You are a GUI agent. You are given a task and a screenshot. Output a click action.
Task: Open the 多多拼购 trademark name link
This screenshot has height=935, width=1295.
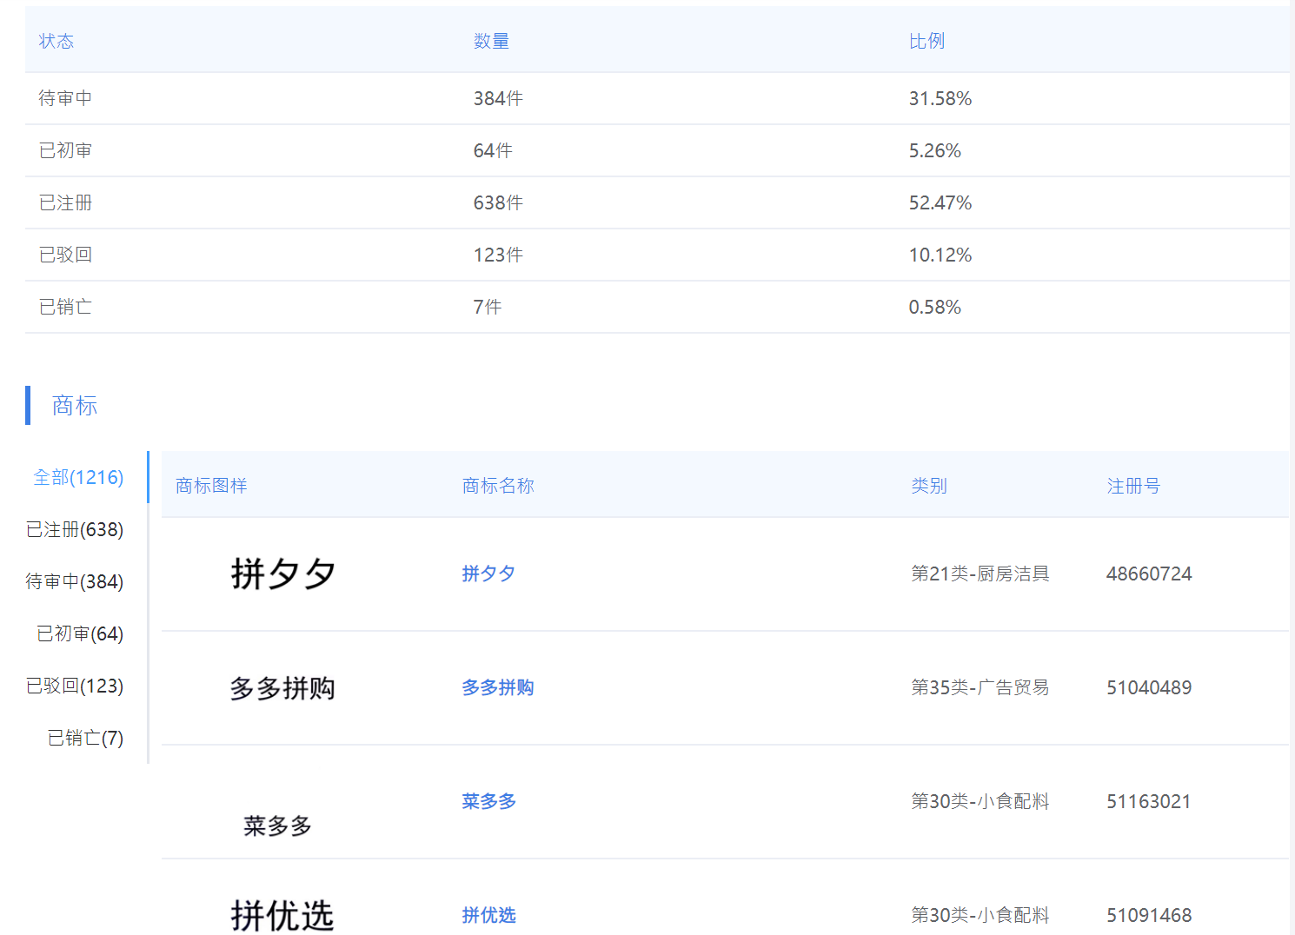[498, 687]
